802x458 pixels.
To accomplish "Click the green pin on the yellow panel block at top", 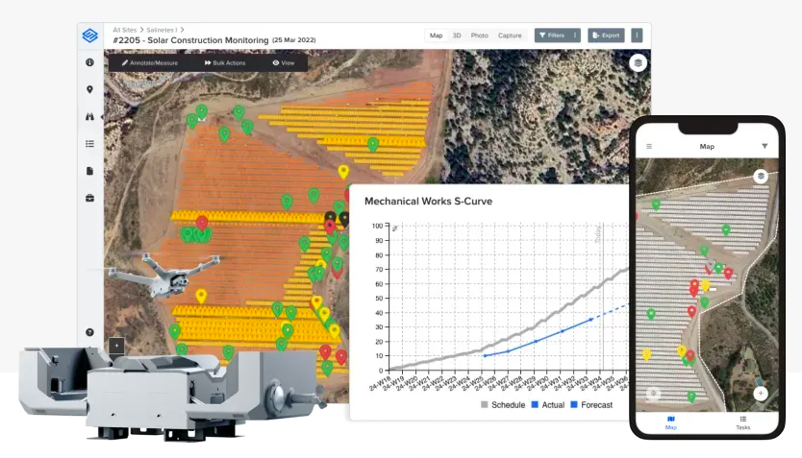I will (373, 144).
